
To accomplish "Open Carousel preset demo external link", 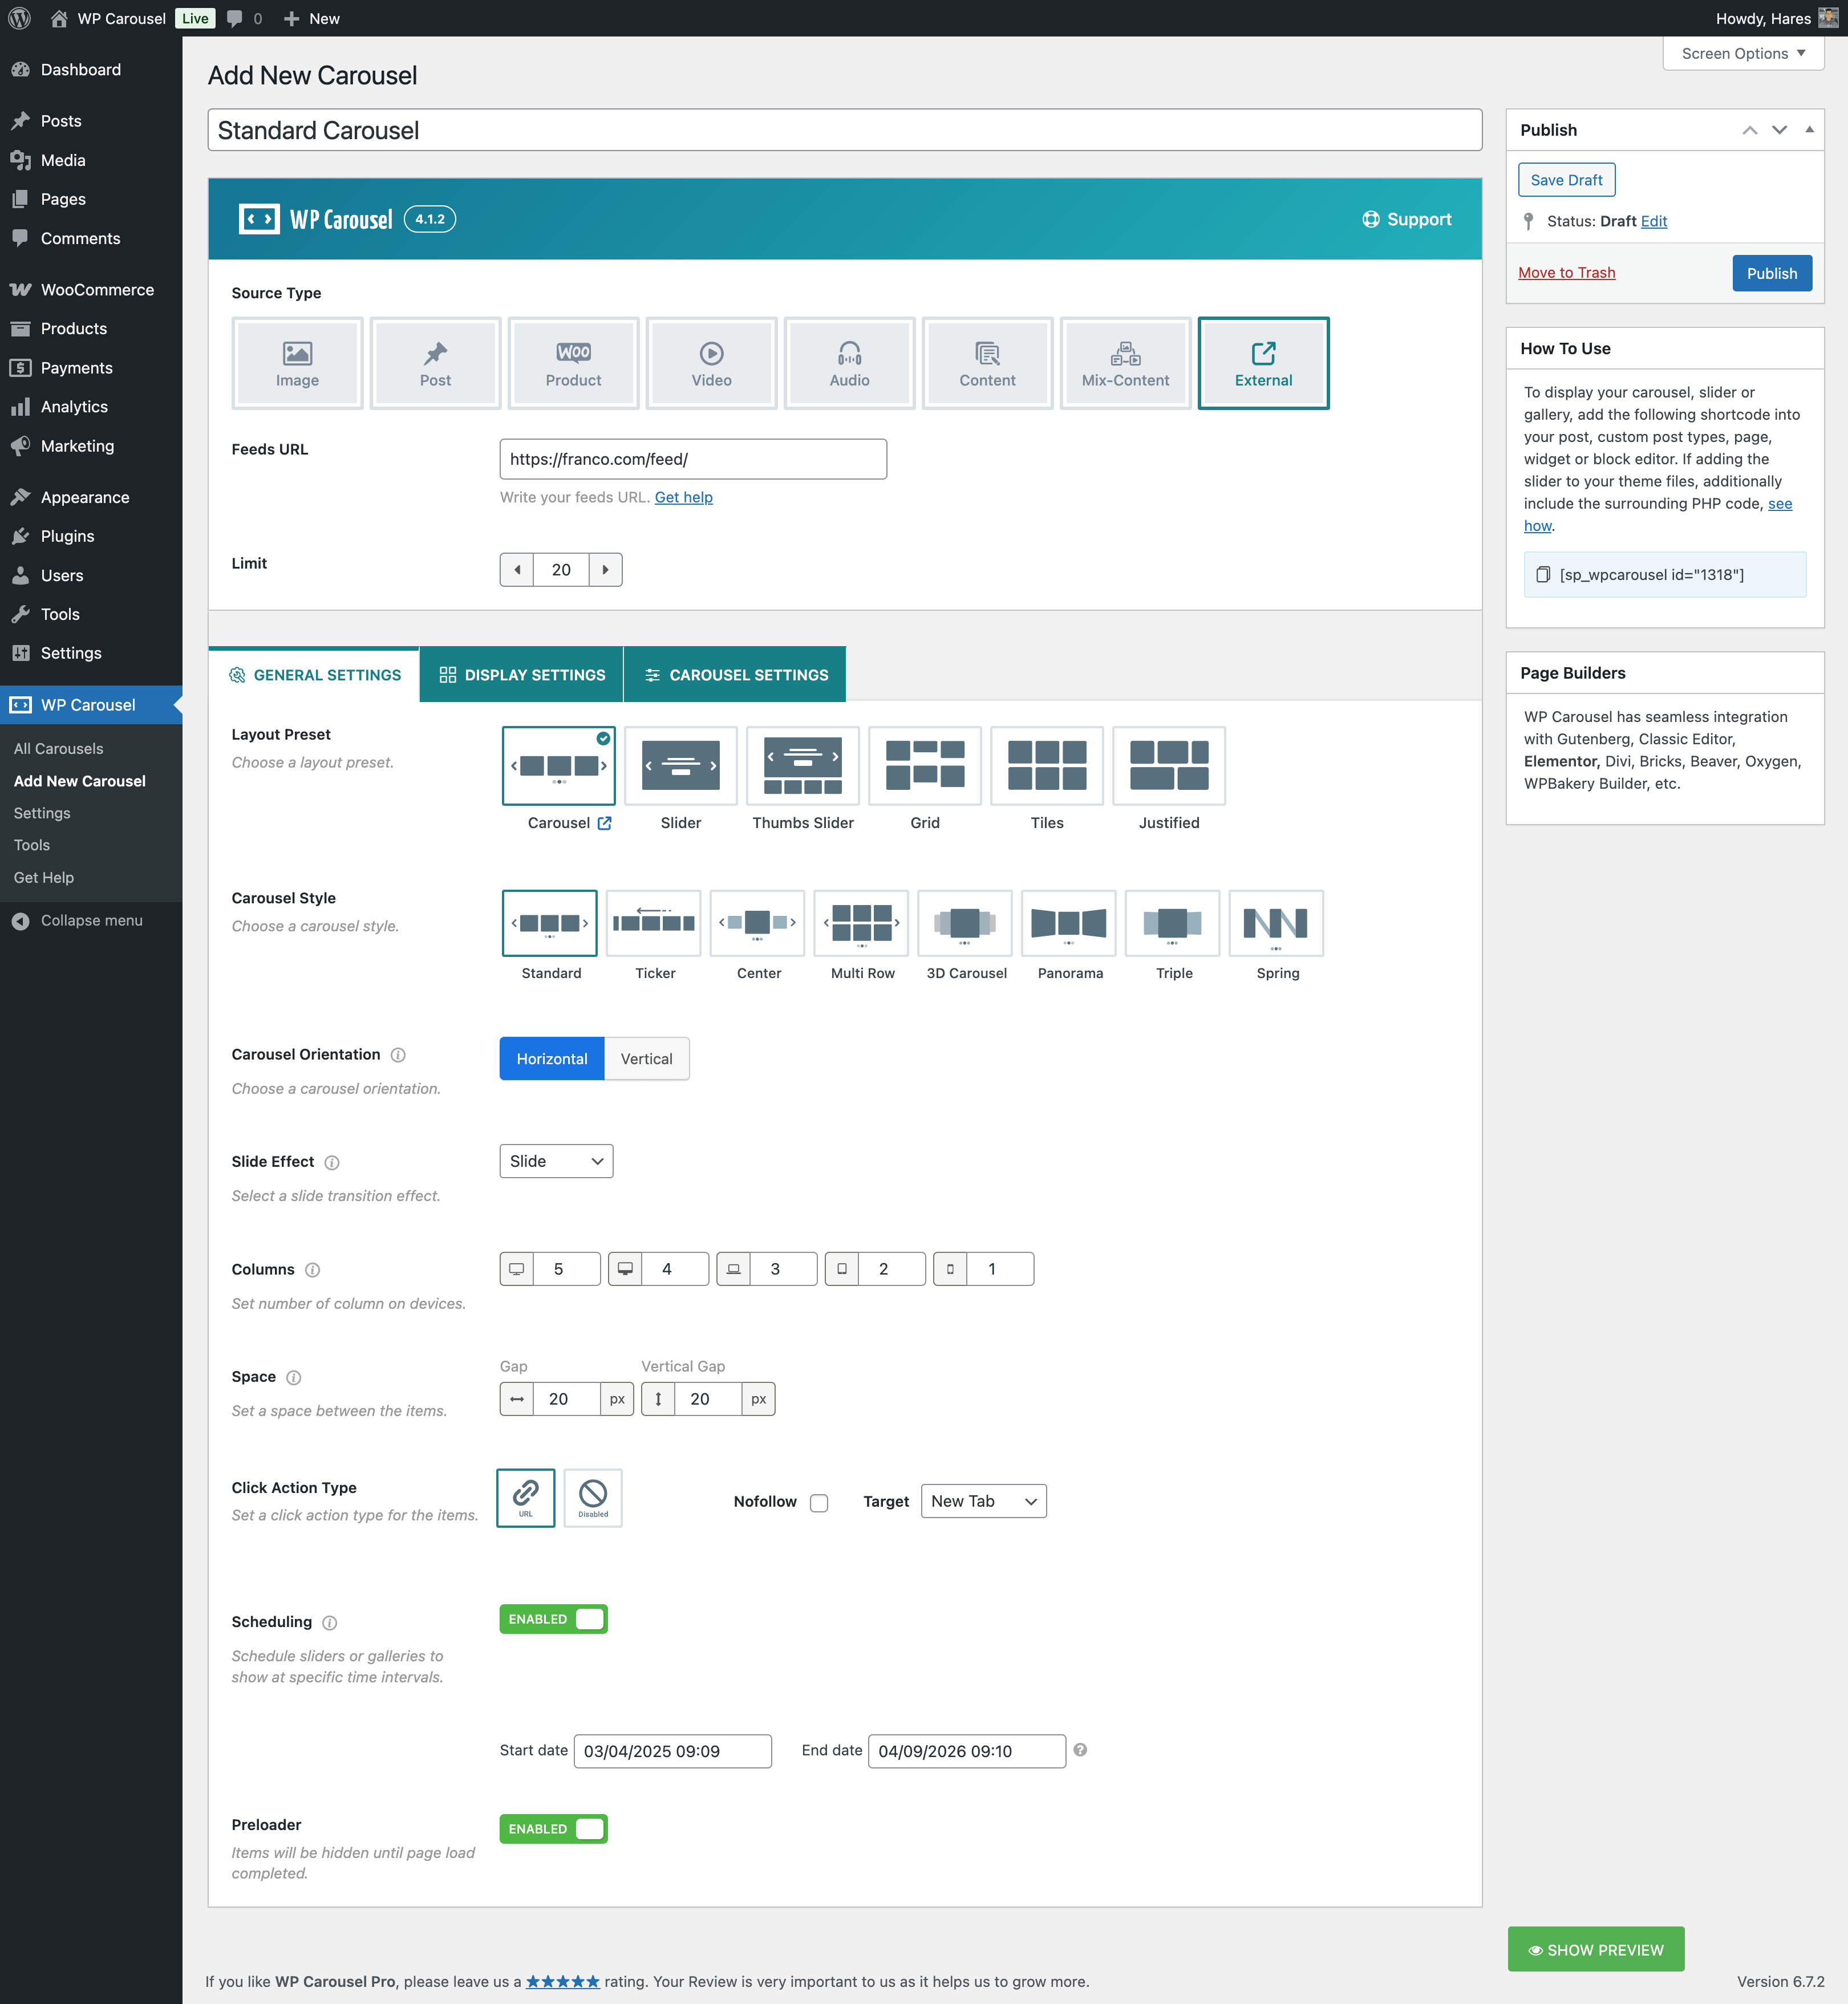I will pos(605,823).
